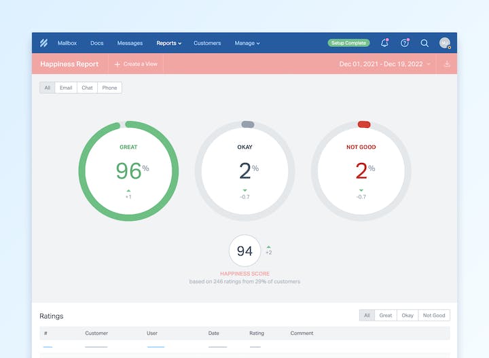Open the notifications bell icon
The width and height of the screenshot is (489, 358).
(385, 43)
